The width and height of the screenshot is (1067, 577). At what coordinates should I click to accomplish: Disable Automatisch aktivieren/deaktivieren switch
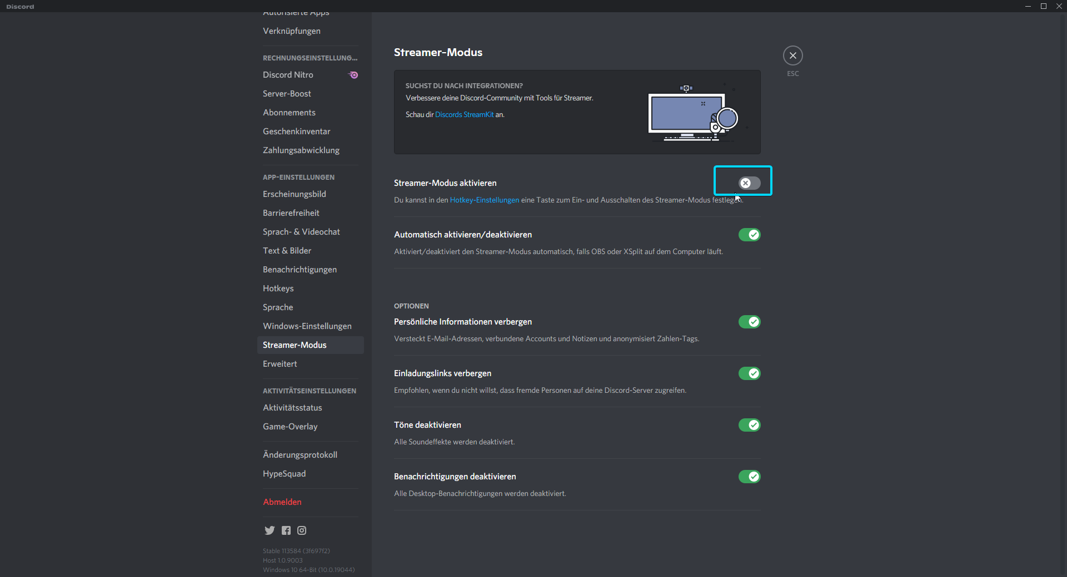[x=749, y=235]
